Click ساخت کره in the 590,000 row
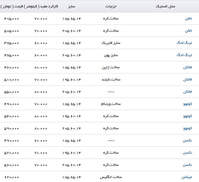Viewport: 199px width, 182px height. [111, 128]
